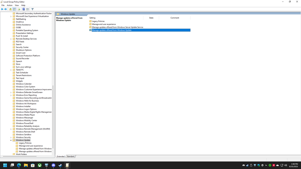The image size is (301, 169).
Task: Open Manage end user experience in right pane
Action: (x=104, y=24)
